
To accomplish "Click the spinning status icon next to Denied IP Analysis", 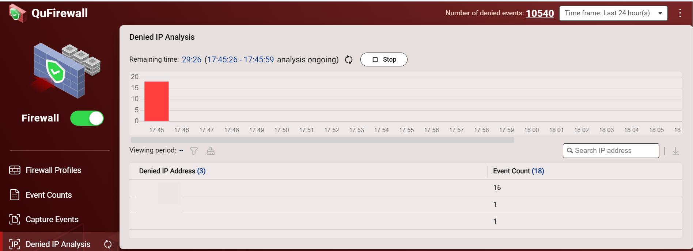I will [x=108, y=244].
